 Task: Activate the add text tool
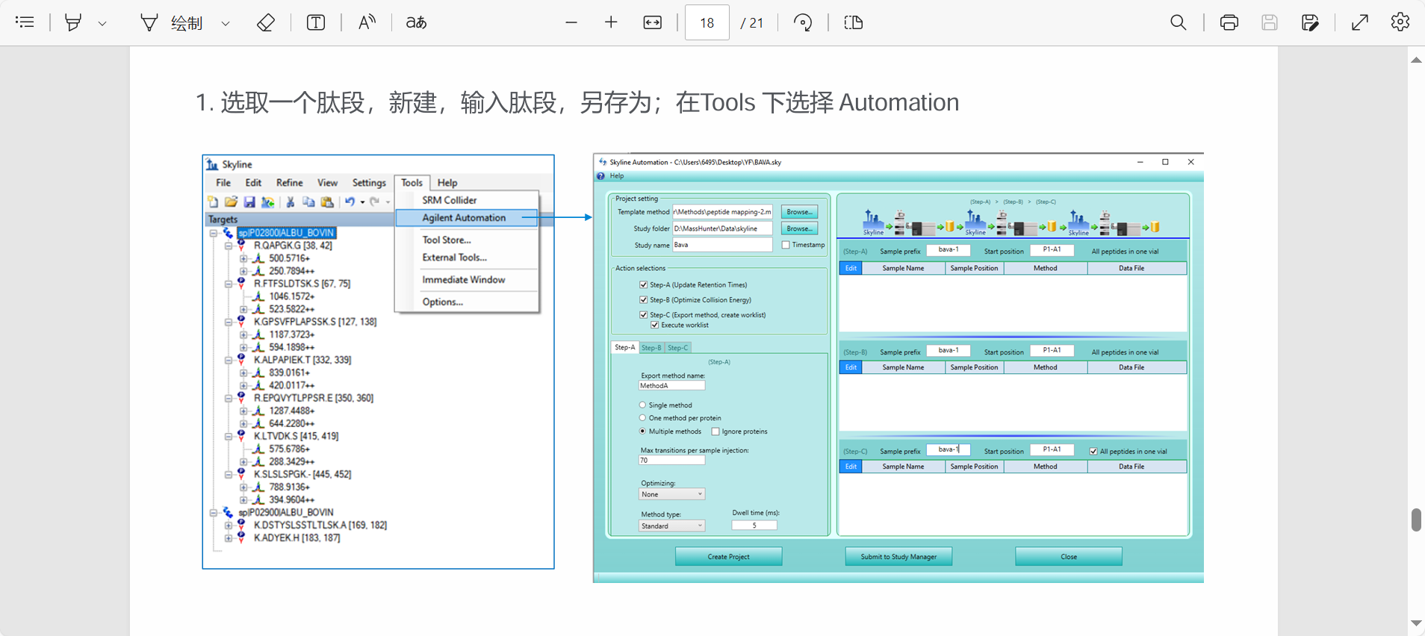(316, 22)
